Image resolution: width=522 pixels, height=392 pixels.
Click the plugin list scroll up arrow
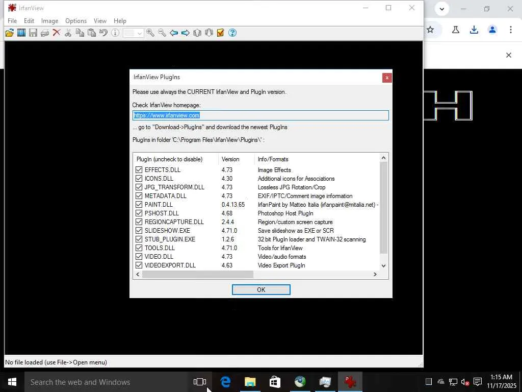point(383,158)
